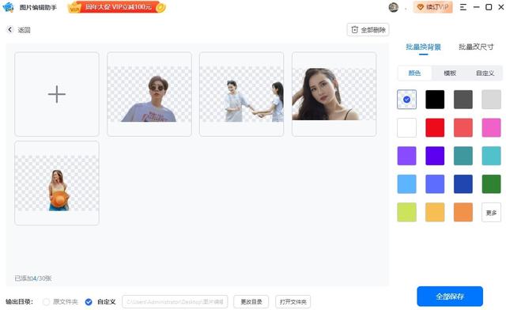Choose the black color swatch
The width and height of the screenshot is (506, 310).
coord(435,100)
